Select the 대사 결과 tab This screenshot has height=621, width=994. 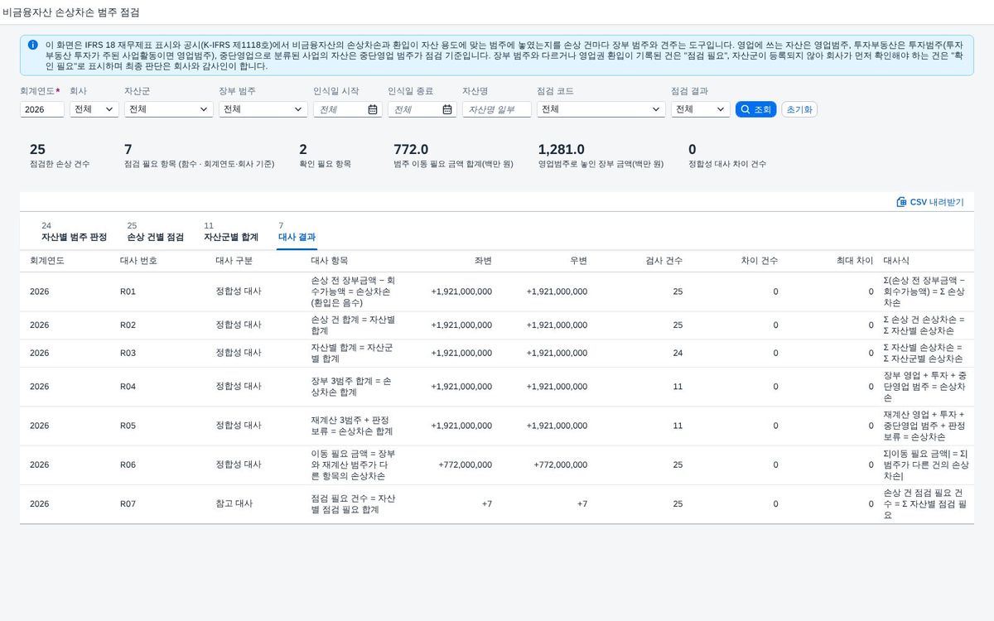click(x=297, y=232)
